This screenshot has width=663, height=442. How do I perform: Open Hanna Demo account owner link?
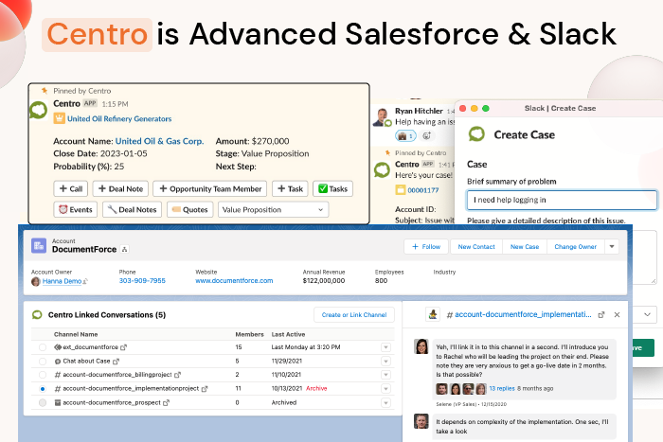pyautogui.click(x=62, y=281)
